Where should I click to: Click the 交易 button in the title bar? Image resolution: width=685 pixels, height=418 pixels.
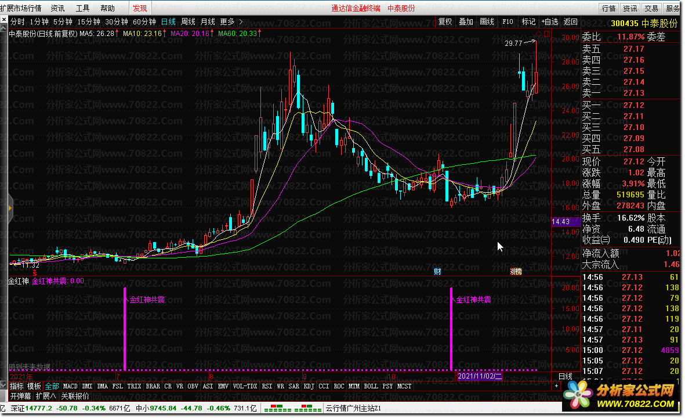tap(651, 8)
